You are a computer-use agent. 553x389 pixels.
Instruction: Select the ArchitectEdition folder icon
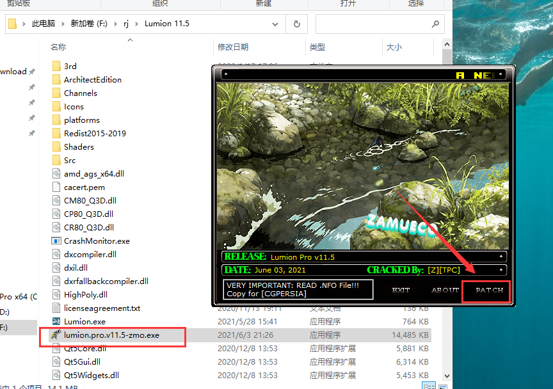pyautogui.click(x=56, y=80)
